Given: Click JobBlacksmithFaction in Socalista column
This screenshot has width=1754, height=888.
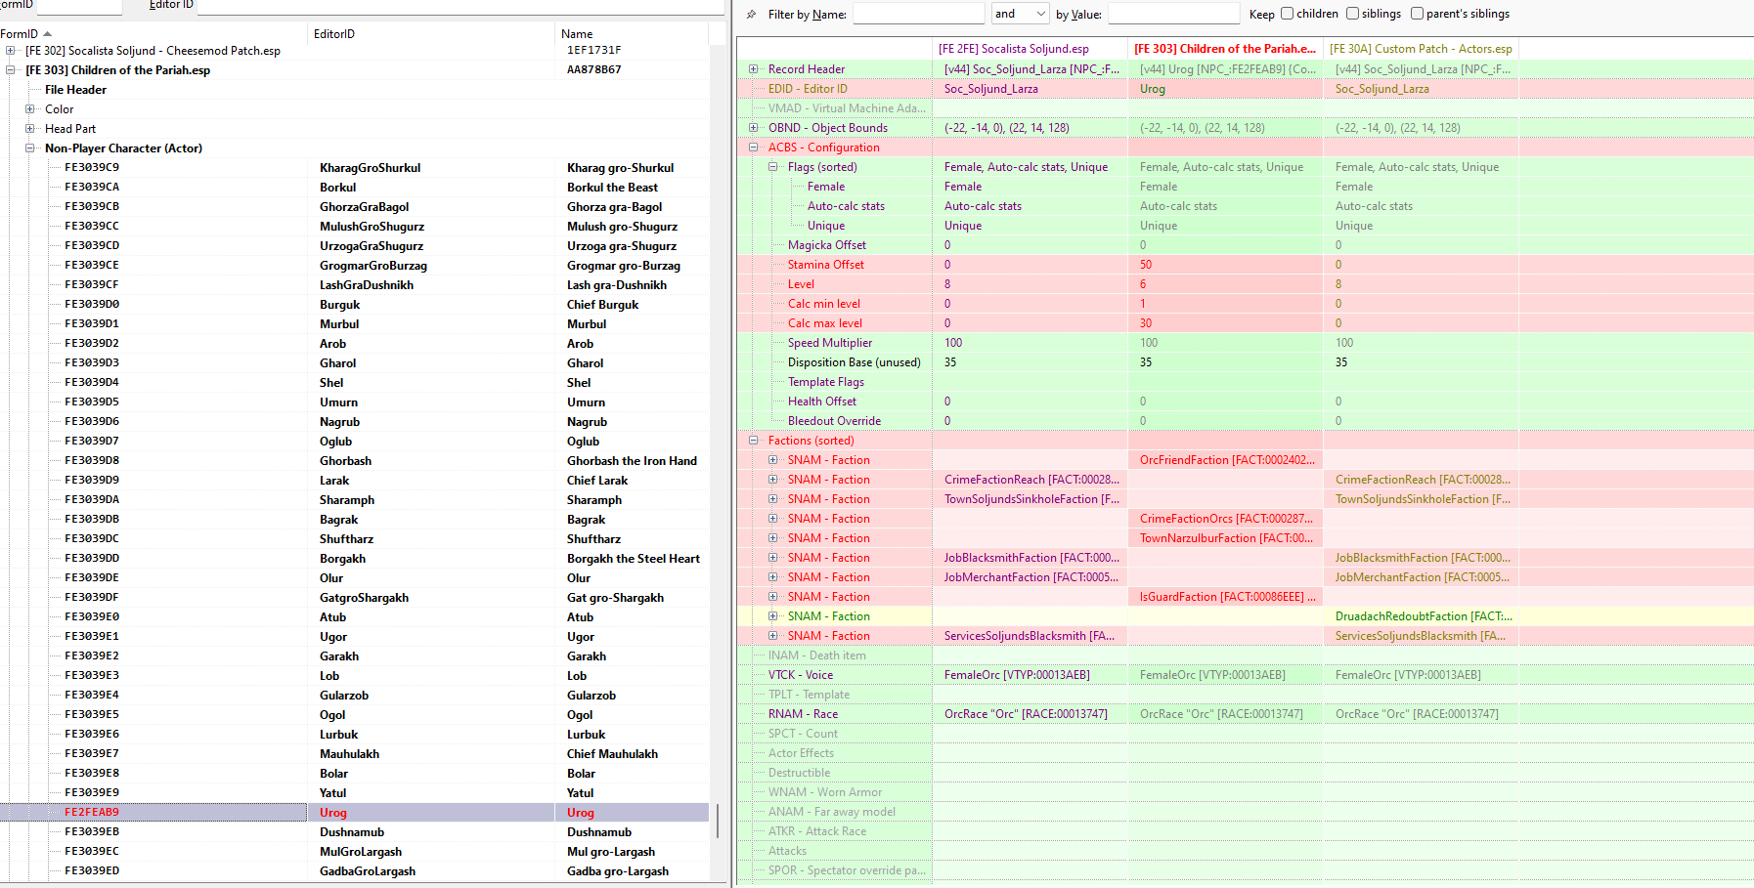Looking at the screenshot, I should [x=1031, y=558].
